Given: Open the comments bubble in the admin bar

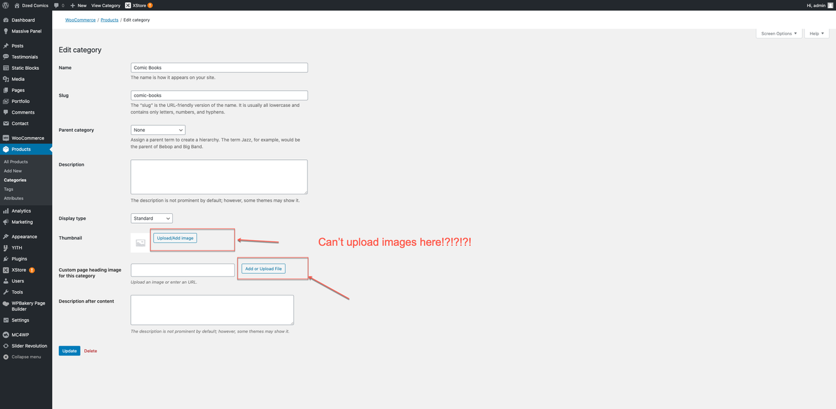Looking at the screenshot, I should [x=57, y=5].
